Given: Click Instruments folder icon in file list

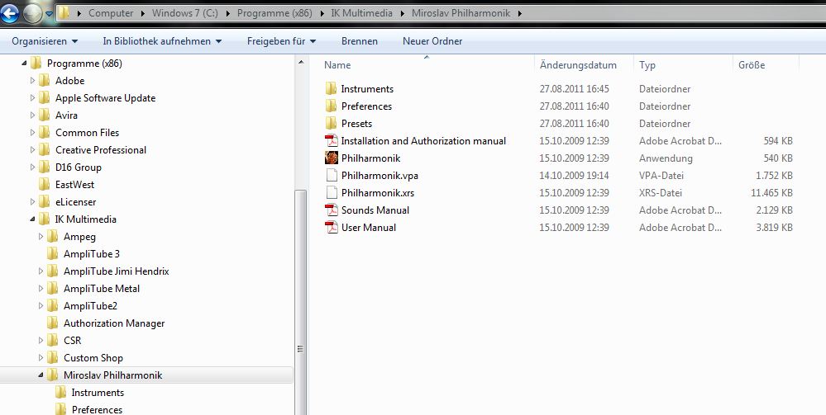Looking at the screenshot, I should (331, 88).
